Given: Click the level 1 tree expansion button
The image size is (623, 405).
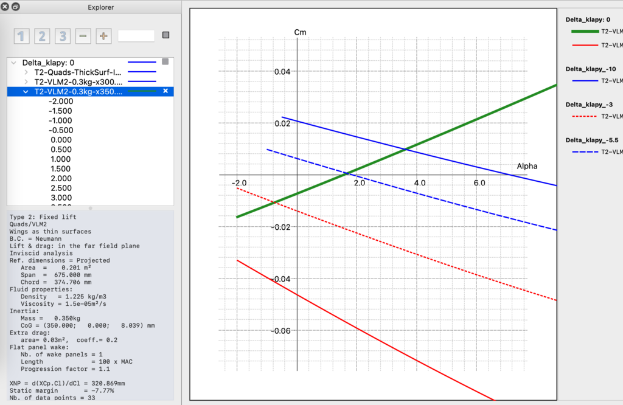Looking at the screenshot, I should [21, 36].
